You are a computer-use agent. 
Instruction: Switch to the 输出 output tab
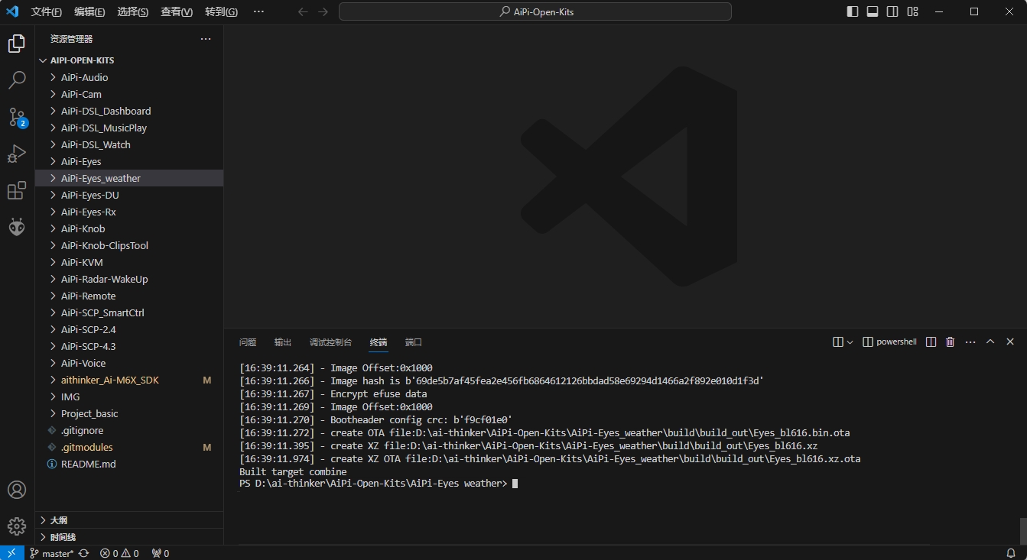point(283,342)
